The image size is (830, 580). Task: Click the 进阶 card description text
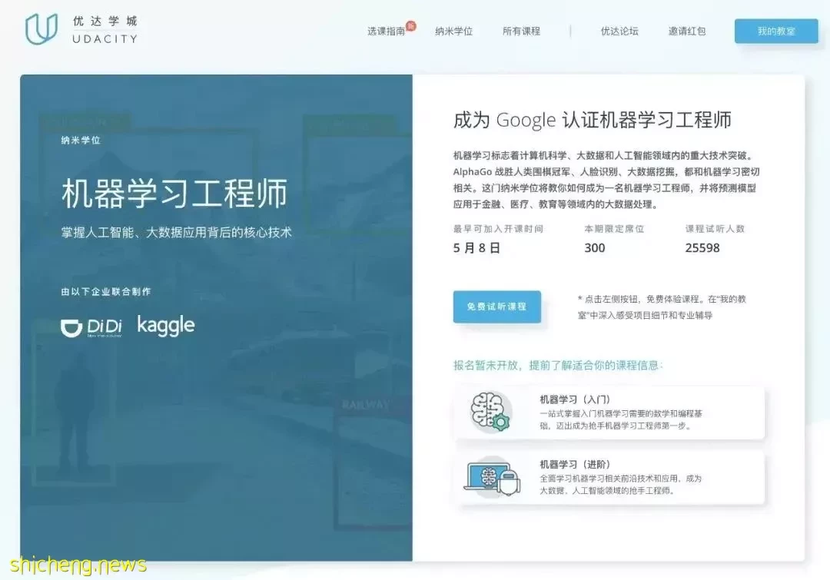coord(620,484)
